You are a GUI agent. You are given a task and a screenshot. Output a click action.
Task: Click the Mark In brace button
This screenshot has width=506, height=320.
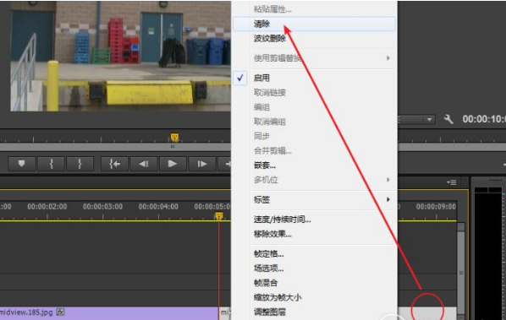52,164
